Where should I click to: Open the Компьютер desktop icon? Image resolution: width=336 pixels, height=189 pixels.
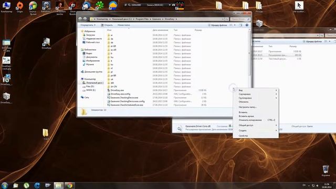click(6, 6)
